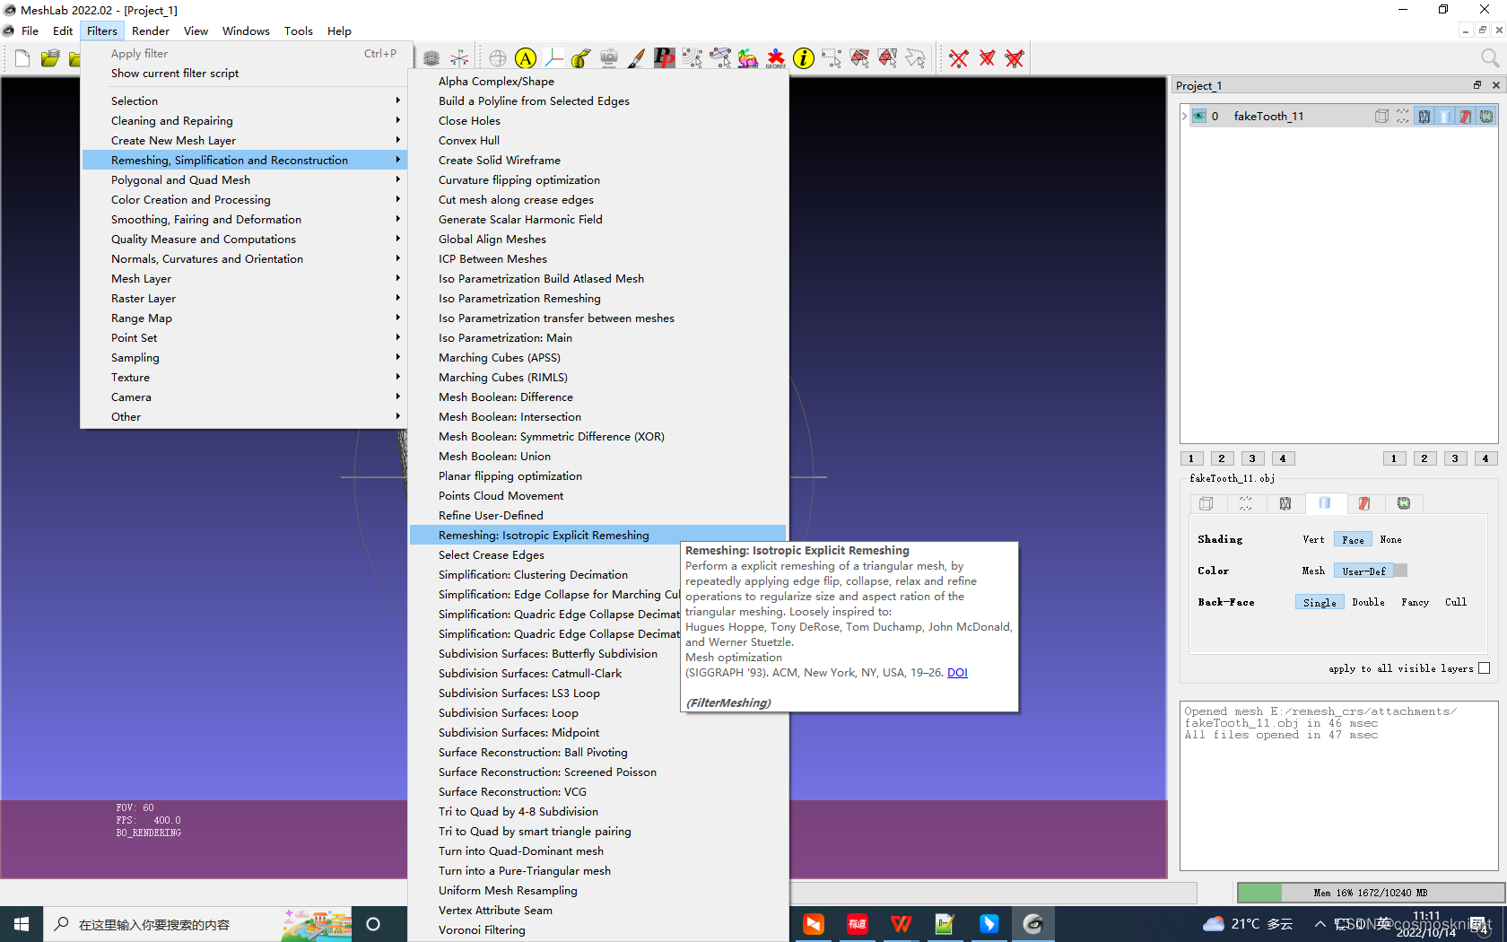Click the search magnifier in the toolbar

coord(1490,58)
